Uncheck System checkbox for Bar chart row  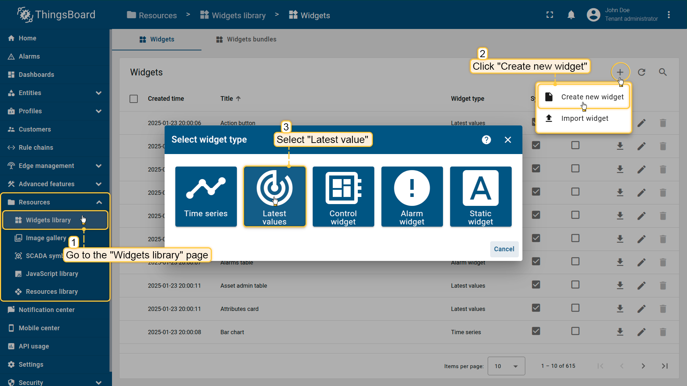coord(536,331)
